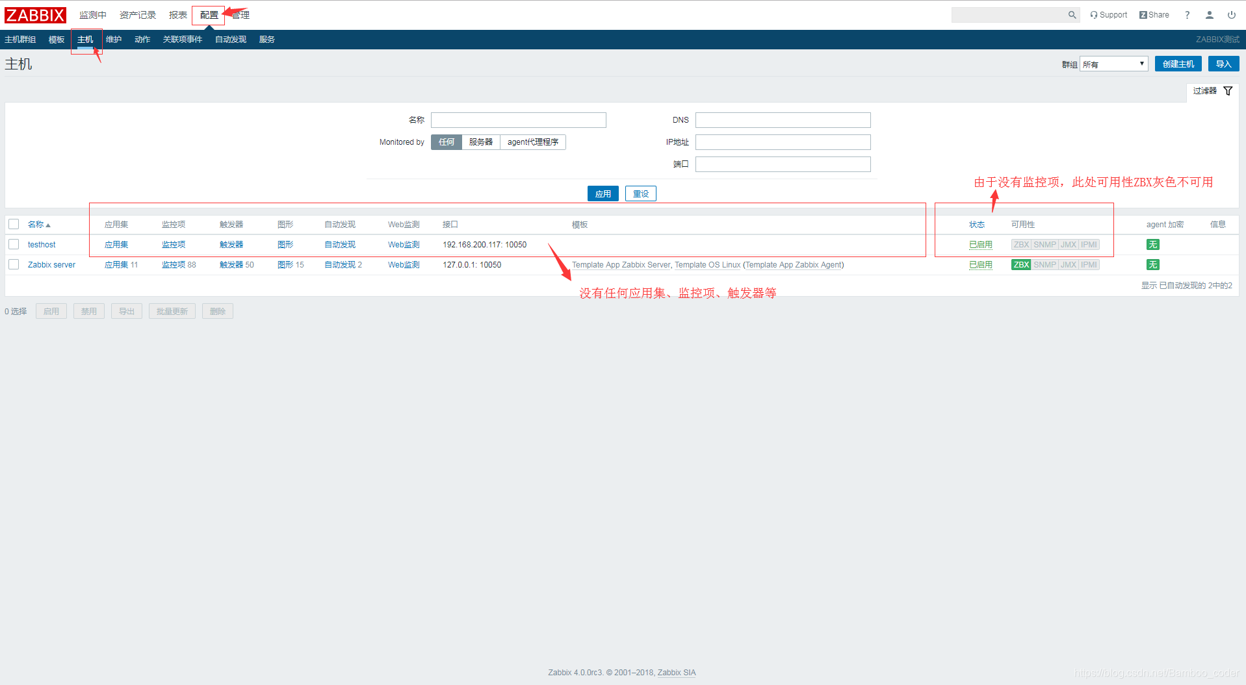Select 服务器 in Monitored by
Viewport: 1246px width, 685px height.
[481, 142]
